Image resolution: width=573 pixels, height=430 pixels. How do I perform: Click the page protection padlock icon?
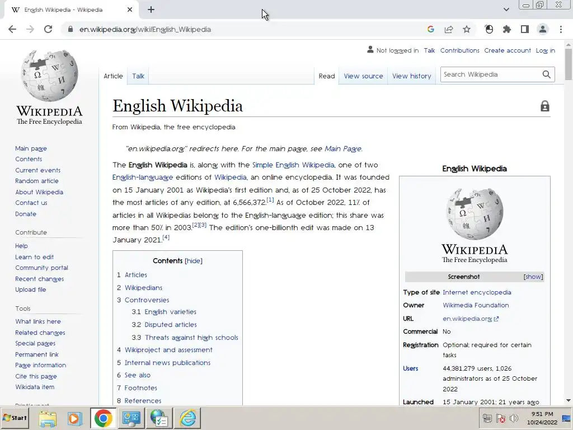click(545, 106)
